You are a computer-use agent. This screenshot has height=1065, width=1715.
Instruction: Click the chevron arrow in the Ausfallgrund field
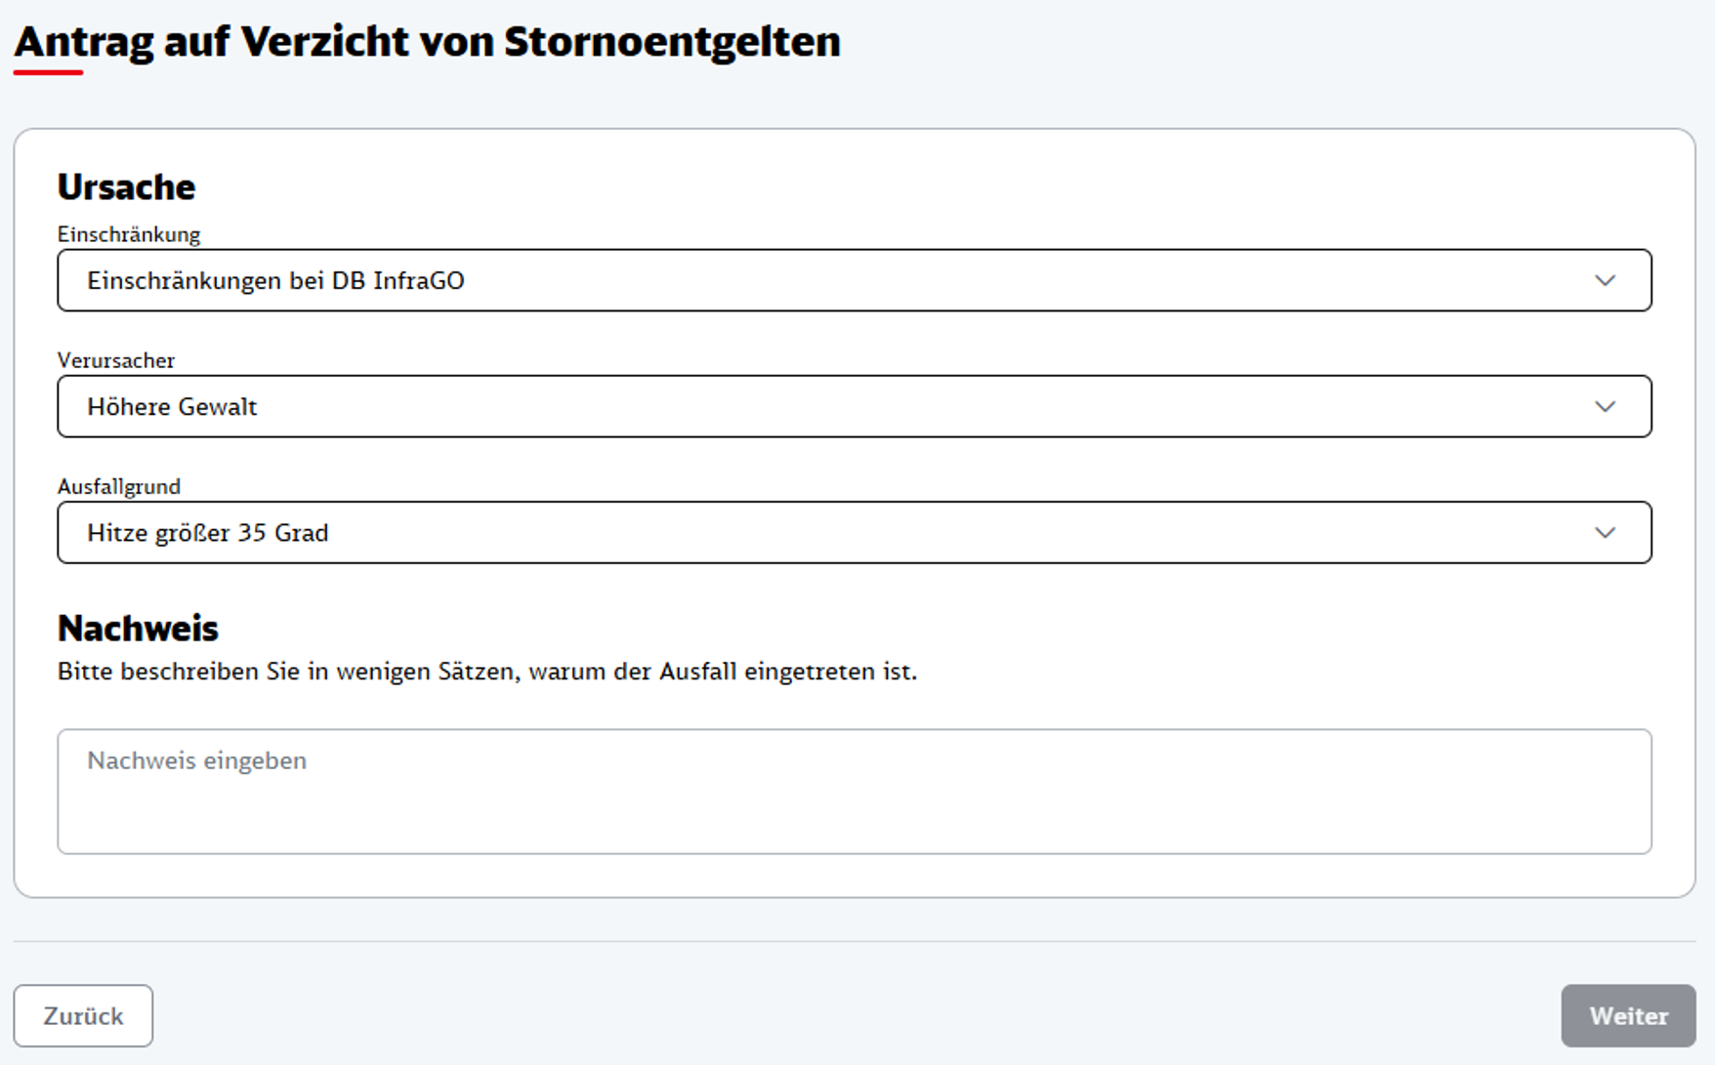[x=1605, y=532]
